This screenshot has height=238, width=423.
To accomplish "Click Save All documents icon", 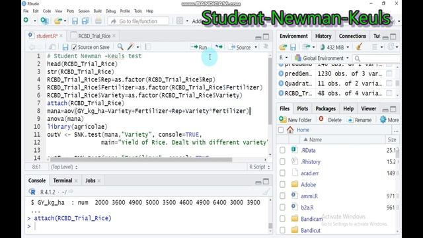I will click(85, 20).
